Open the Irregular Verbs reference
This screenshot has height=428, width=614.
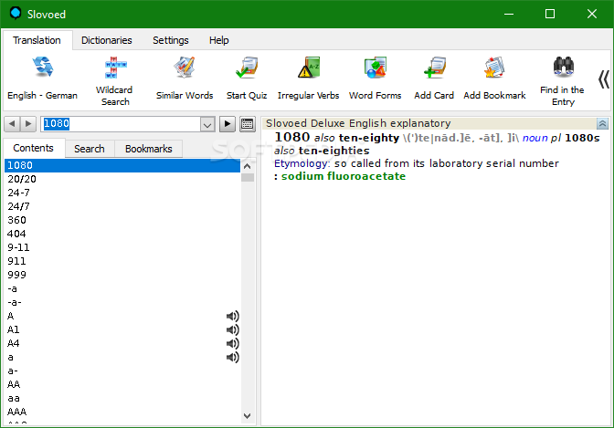tap(308, 78)
